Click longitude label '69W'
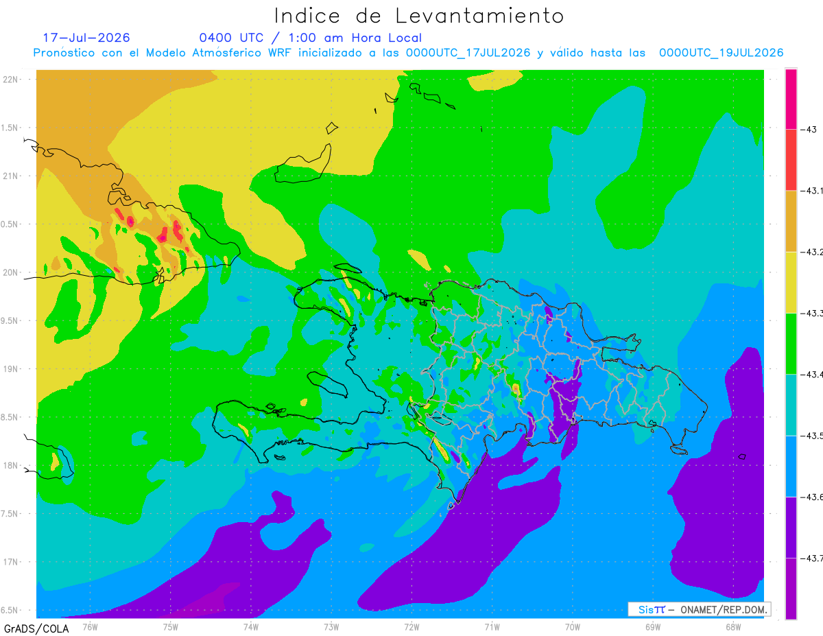 tap(652, 626)
